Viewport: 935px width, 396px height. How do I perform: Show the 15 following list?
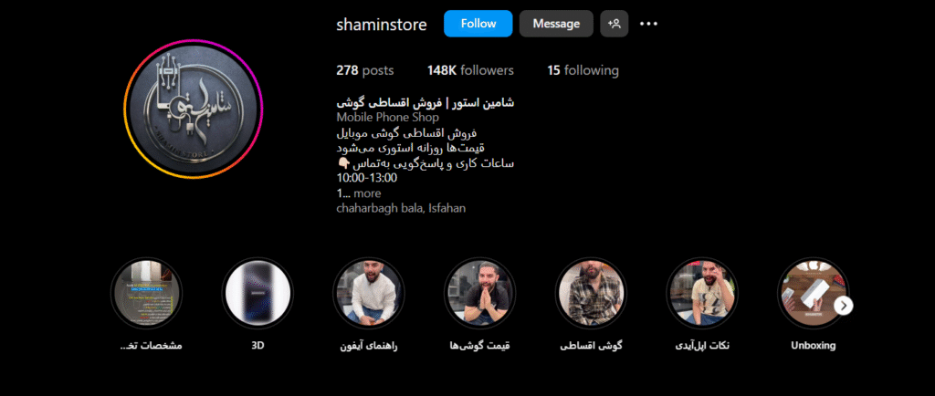pyautogui.click(x=583, y=70)
